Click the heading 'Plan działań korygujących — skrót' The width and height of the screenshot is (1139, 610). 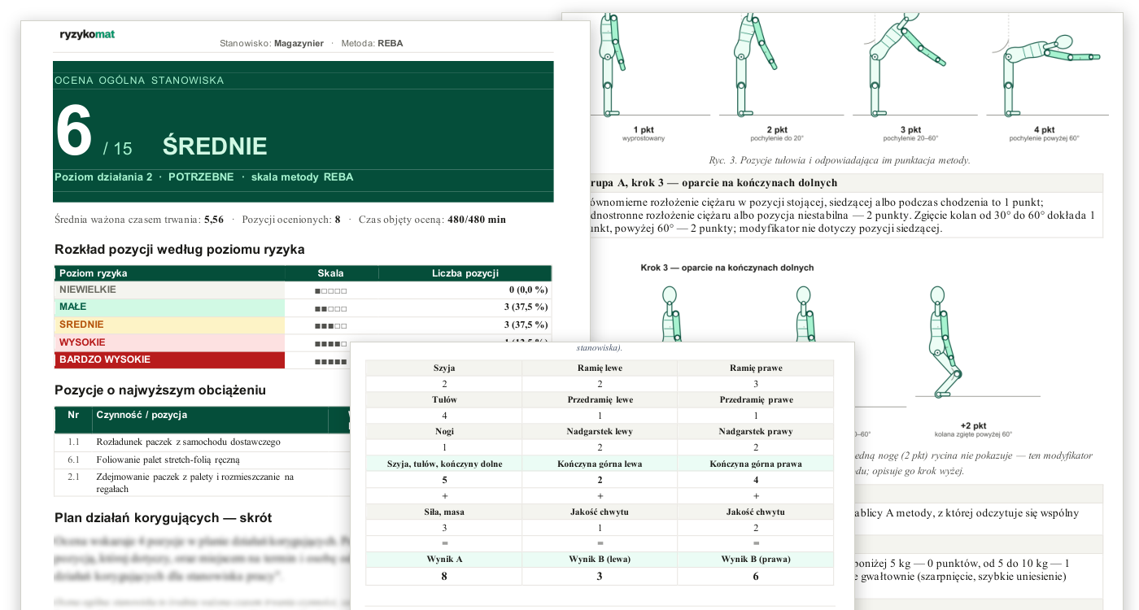[x=164, y=518]
